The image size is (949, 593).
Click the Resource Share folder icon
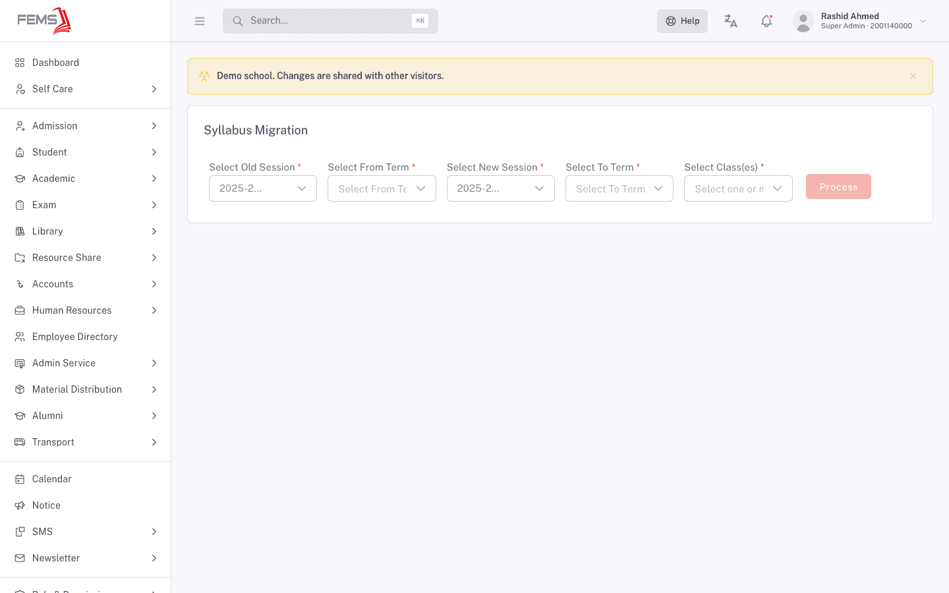[x=20, y=258]
